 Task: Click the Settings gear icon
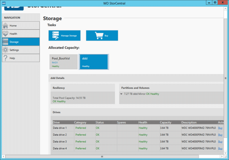[5, 50]
